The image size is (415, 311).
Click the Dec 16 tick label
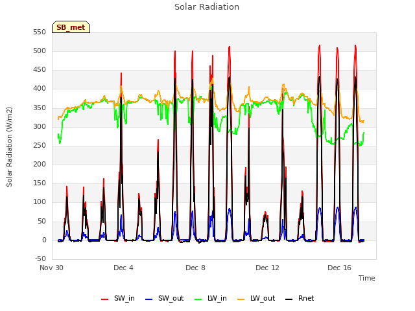(339, 268)
